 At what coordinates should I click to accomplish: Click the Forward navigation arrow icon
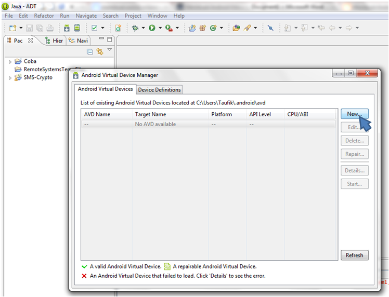[x=349, y=28]
